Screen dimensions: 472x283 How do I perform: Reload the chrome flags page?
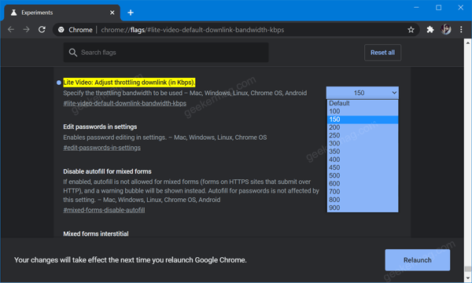tap(42, 29)
